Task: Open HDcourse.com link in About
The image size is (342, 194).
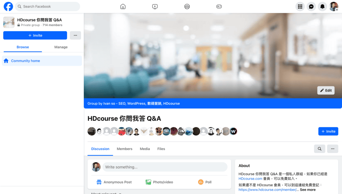Action: coord(250,179)
